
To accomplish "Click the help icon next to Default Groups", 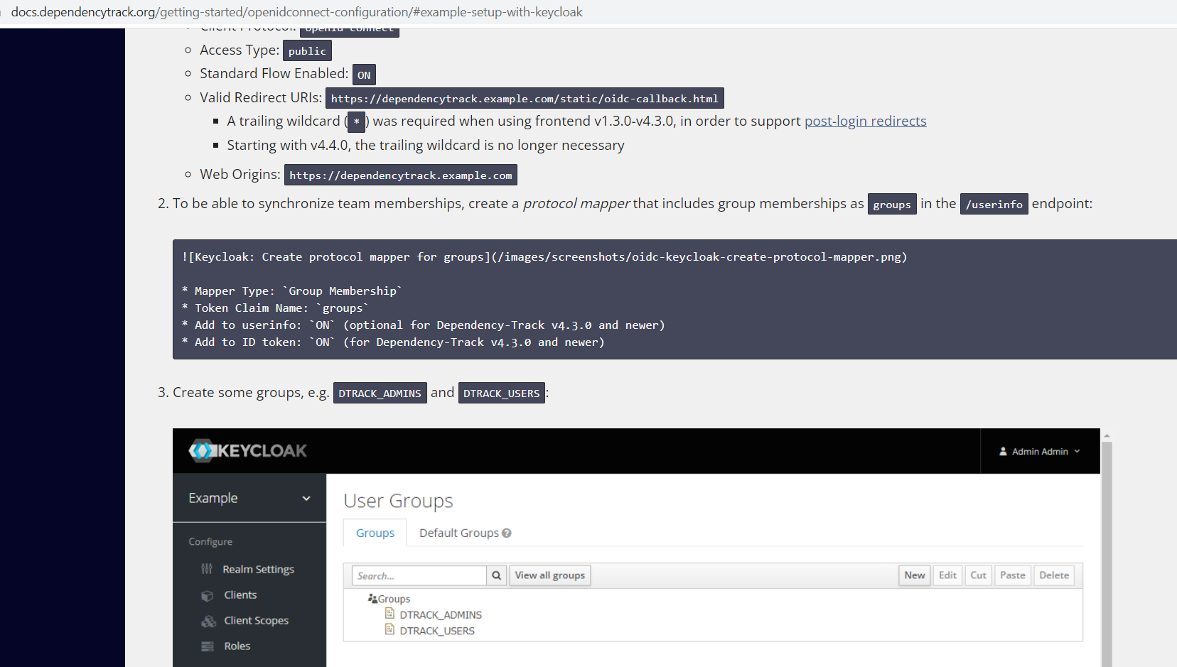I will (x=507, y=533).
